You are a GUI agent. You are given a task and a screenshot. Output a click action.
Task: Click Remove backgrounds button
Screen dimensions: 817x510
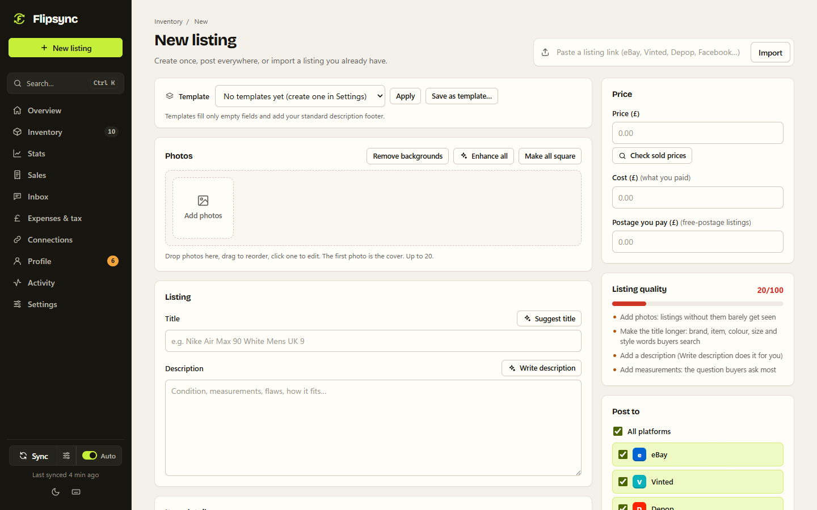tap(407, 156)
